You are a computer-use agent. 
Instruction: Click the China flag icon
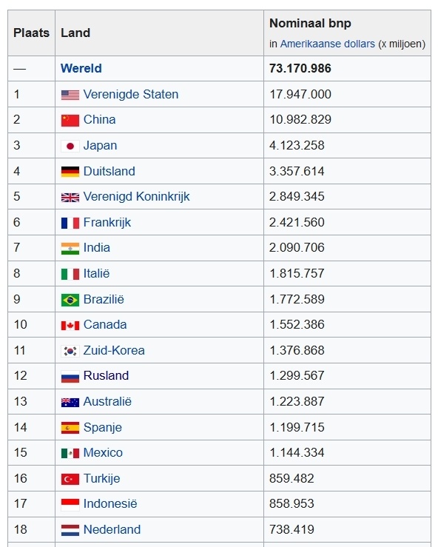point(70,121)
